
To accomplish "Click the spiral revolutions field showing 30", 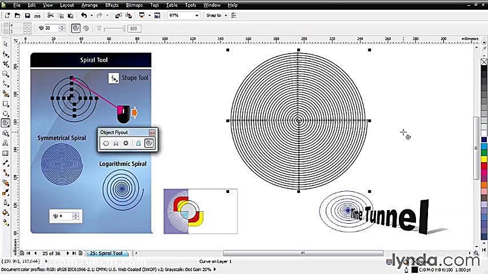I will pos(50,28).
